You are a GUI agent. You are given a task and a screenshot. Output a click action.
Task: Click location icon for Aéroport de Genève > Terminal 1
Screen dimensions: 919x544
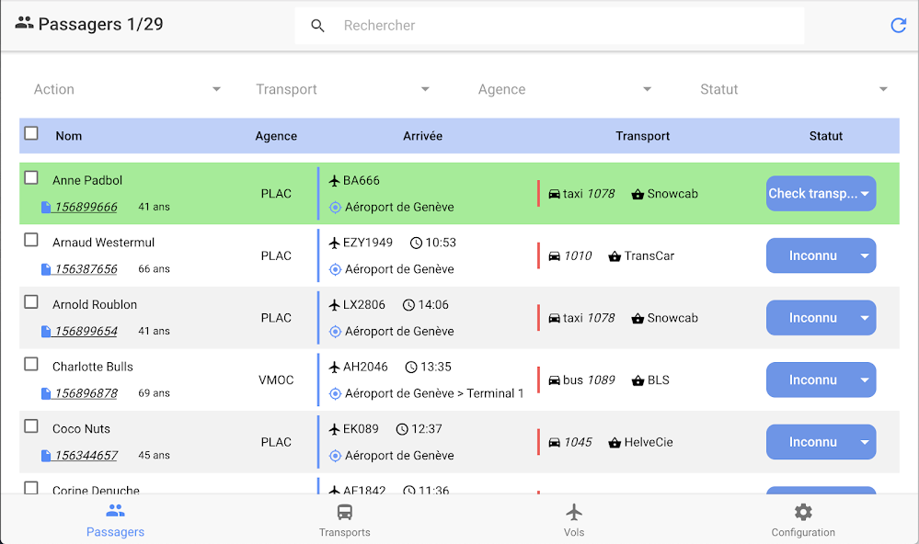click(335, 393)
